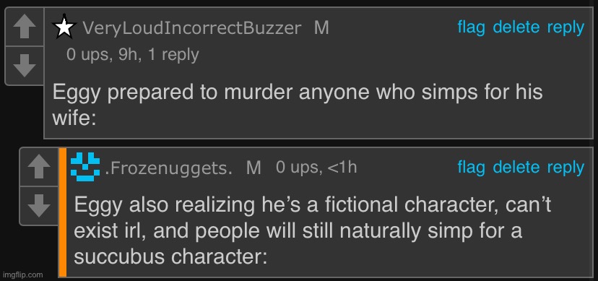This screenshot has height=281, width=598.
Task: Open VeryLoudIncorrectBuzzer's user profile
Action: pos(192,28)
